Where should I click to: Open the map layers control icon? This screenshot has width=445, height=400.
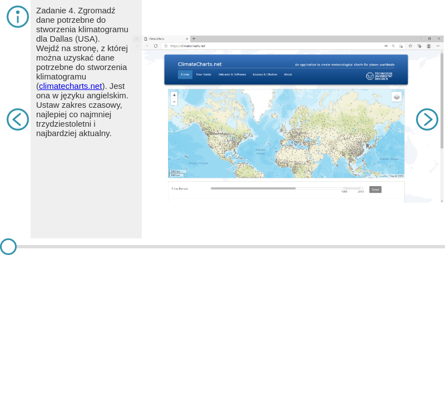397,97
